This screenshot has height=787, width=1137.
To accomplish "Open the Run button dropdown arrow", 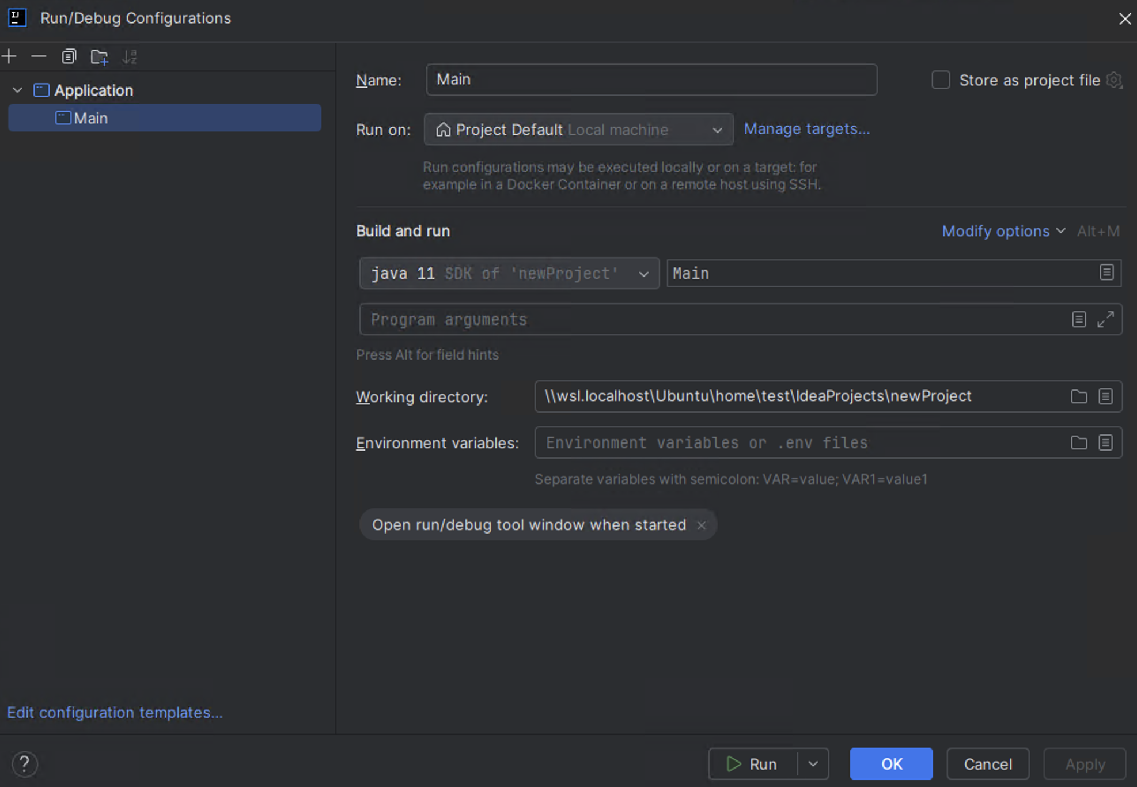I will [813, 763].
